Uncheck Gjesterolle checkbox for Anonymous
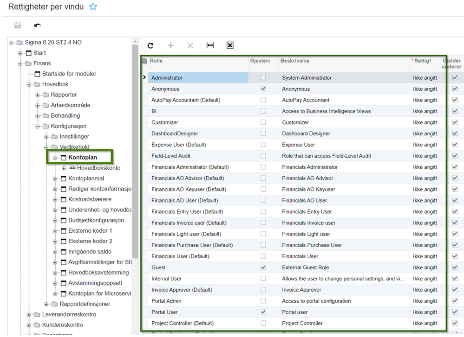The height and width of the screenshot is (337, 464). (x=263, y=89)
